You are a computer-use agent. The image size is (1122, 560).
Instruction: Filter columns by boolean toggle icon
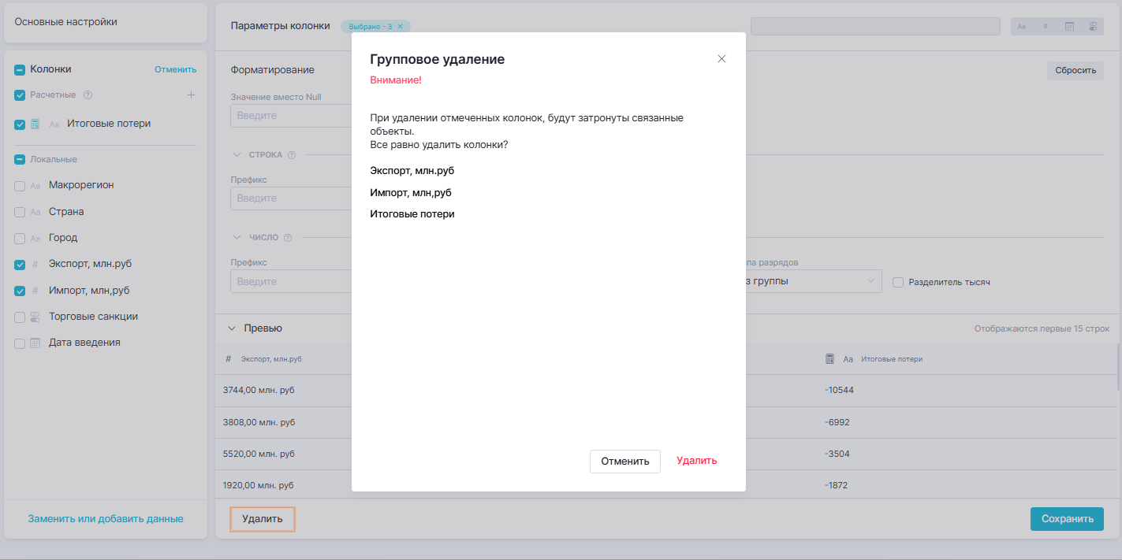pos(1093,27)
